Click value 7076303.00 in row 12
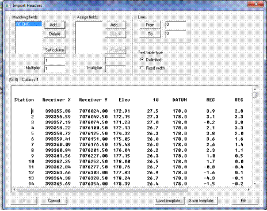 click(93, 172)
